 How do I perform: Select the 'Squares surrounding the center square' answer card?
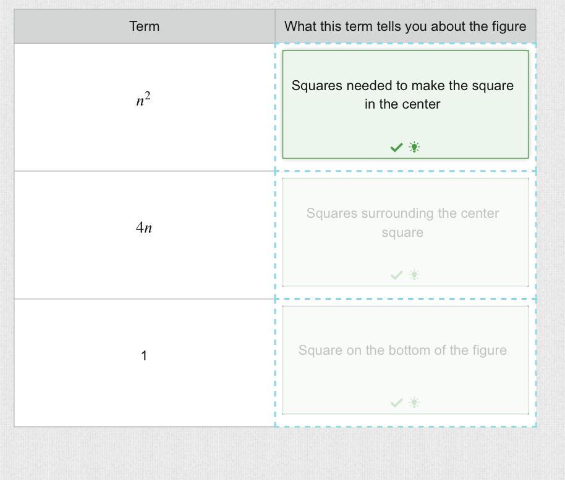pyautogui.click(x=402, y=223)
